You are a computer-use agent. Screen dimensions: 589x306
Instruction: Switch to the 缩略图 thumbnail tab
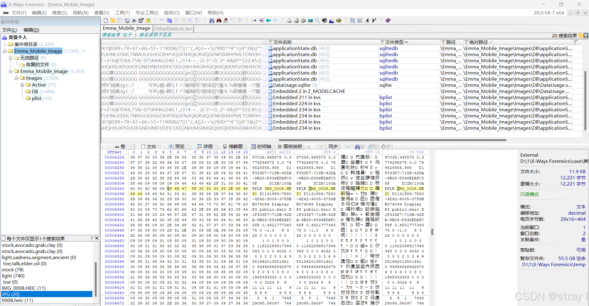(x=233, y=147)
